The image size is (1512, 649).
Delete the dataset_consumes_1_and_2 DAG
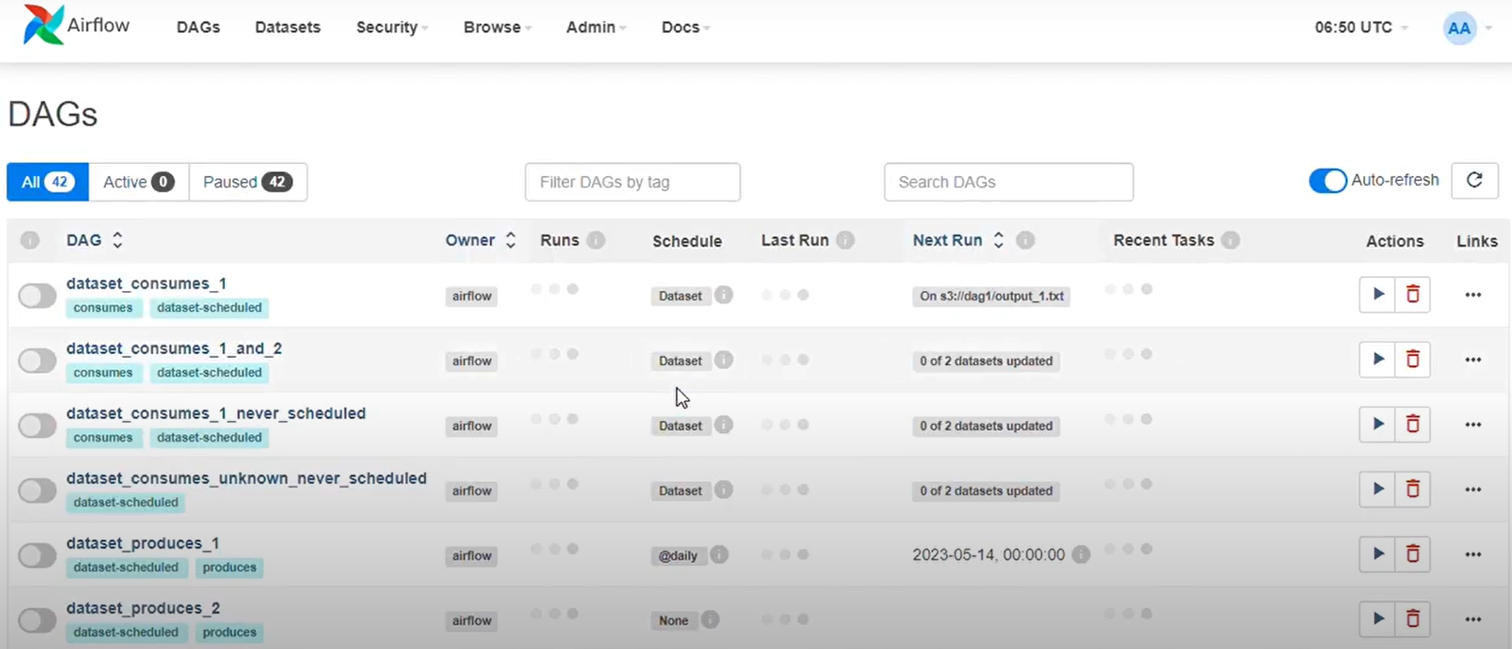(1413, 360)
